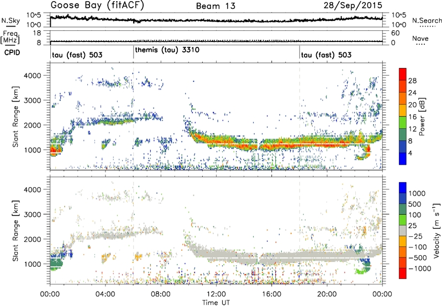Click the 'Goose Bay (fitACF)' title
This screenshot has height=306, width=442.
97,6
